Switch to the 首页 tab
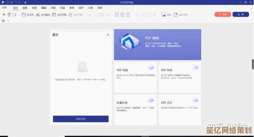254x137 pixels. [x=16, y=8]
